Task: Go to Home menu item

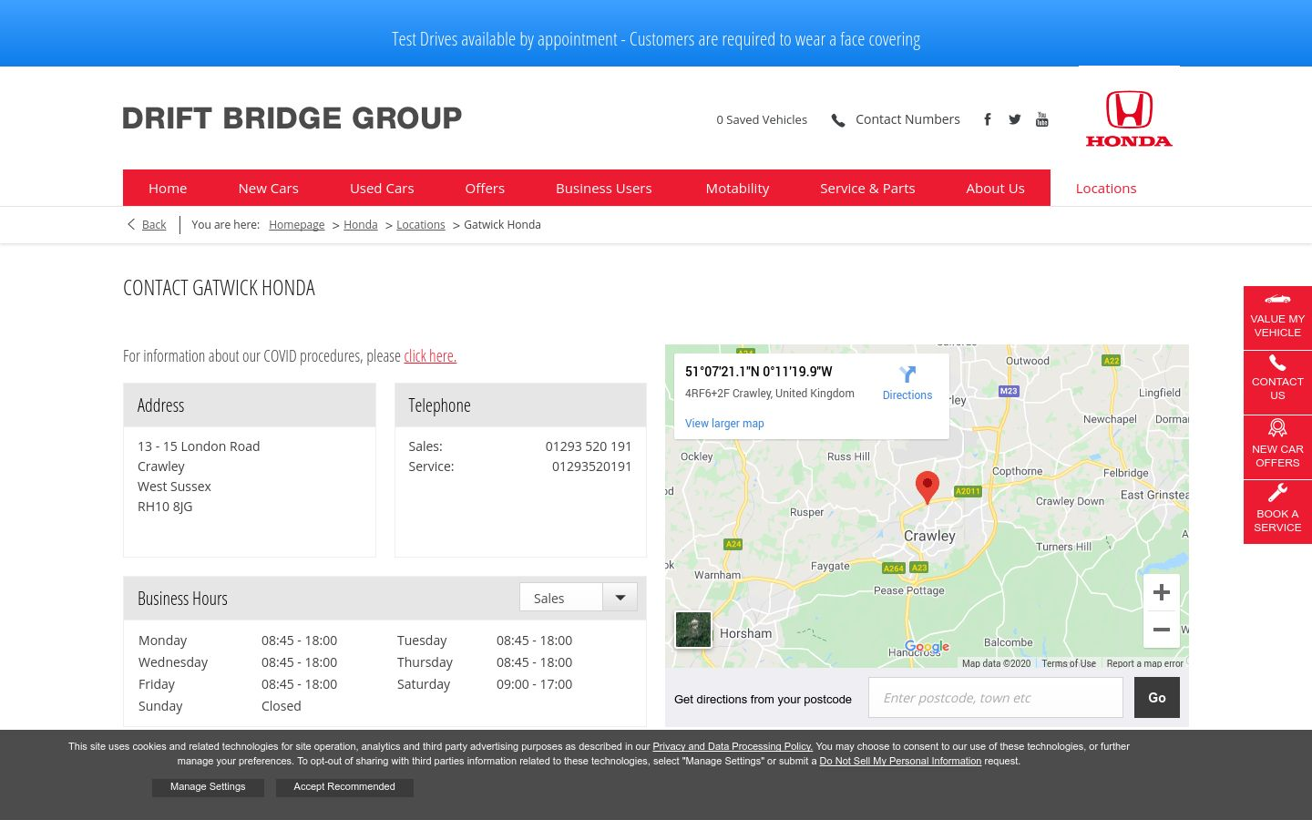Action: coord(168,188)
